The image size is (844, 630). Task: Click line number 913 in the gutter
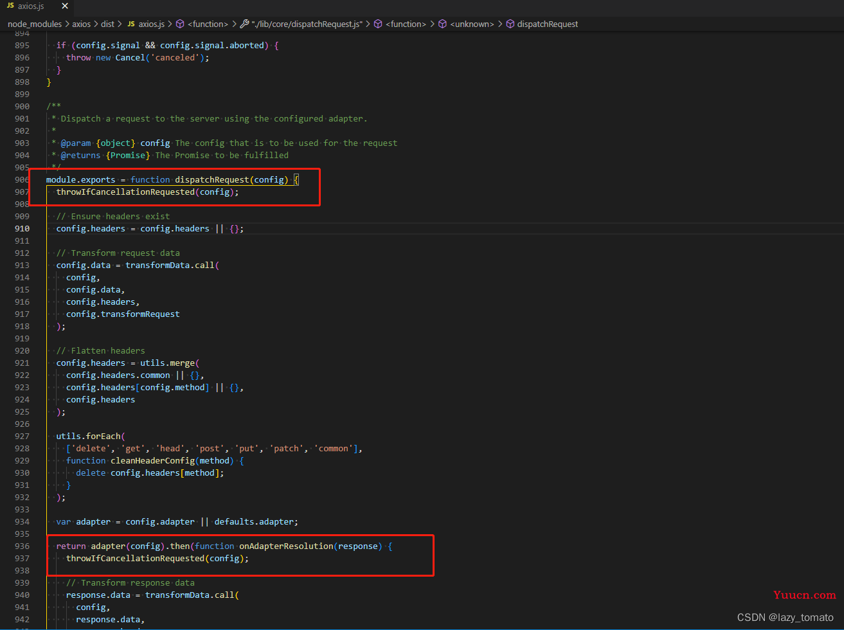[22, 265]
